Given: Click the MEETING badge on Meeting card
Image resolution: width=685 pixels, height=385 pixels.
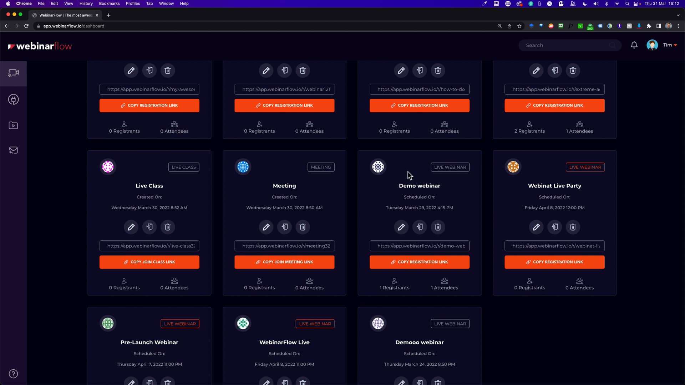Looking at the screenshot, I should pos(320,167).
